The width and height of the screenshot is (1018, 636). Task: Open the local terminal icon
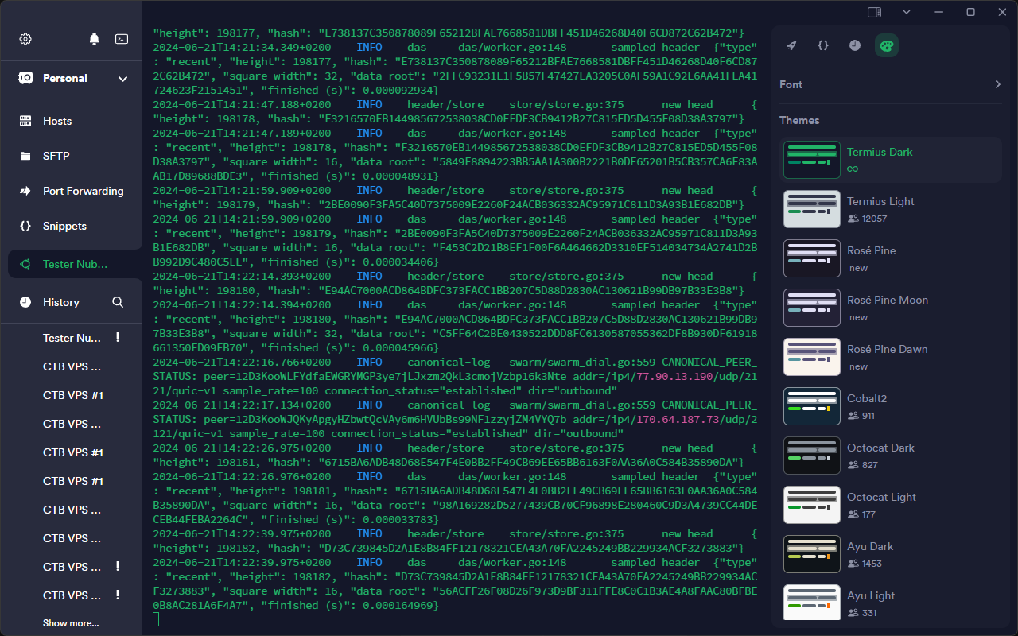(122, 39)
